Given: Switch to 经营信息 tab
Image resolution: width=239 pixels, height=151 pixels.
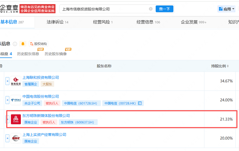Looking at the screenshot, I should 148,22.
